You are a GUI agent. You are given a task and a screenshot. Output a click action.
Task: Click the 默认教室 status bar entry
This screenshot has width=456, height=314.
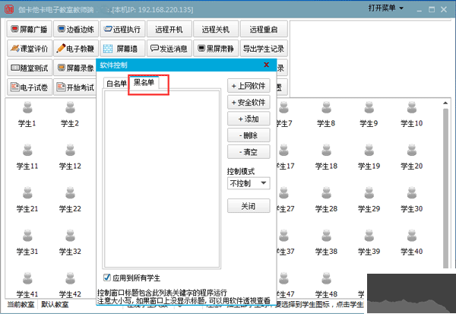55,305
